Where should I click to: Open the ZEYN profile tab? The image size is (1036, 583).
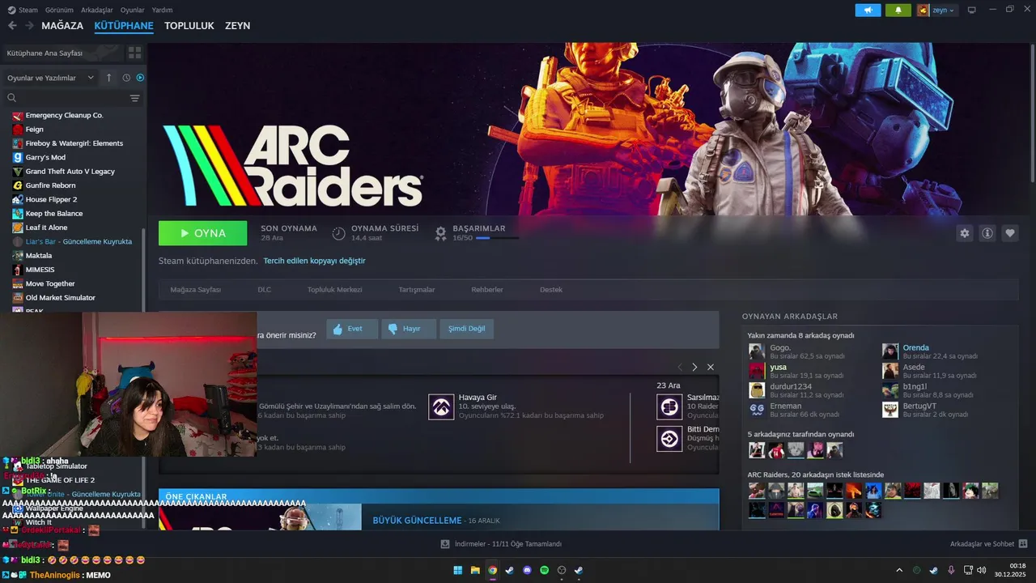click(237, 26)
